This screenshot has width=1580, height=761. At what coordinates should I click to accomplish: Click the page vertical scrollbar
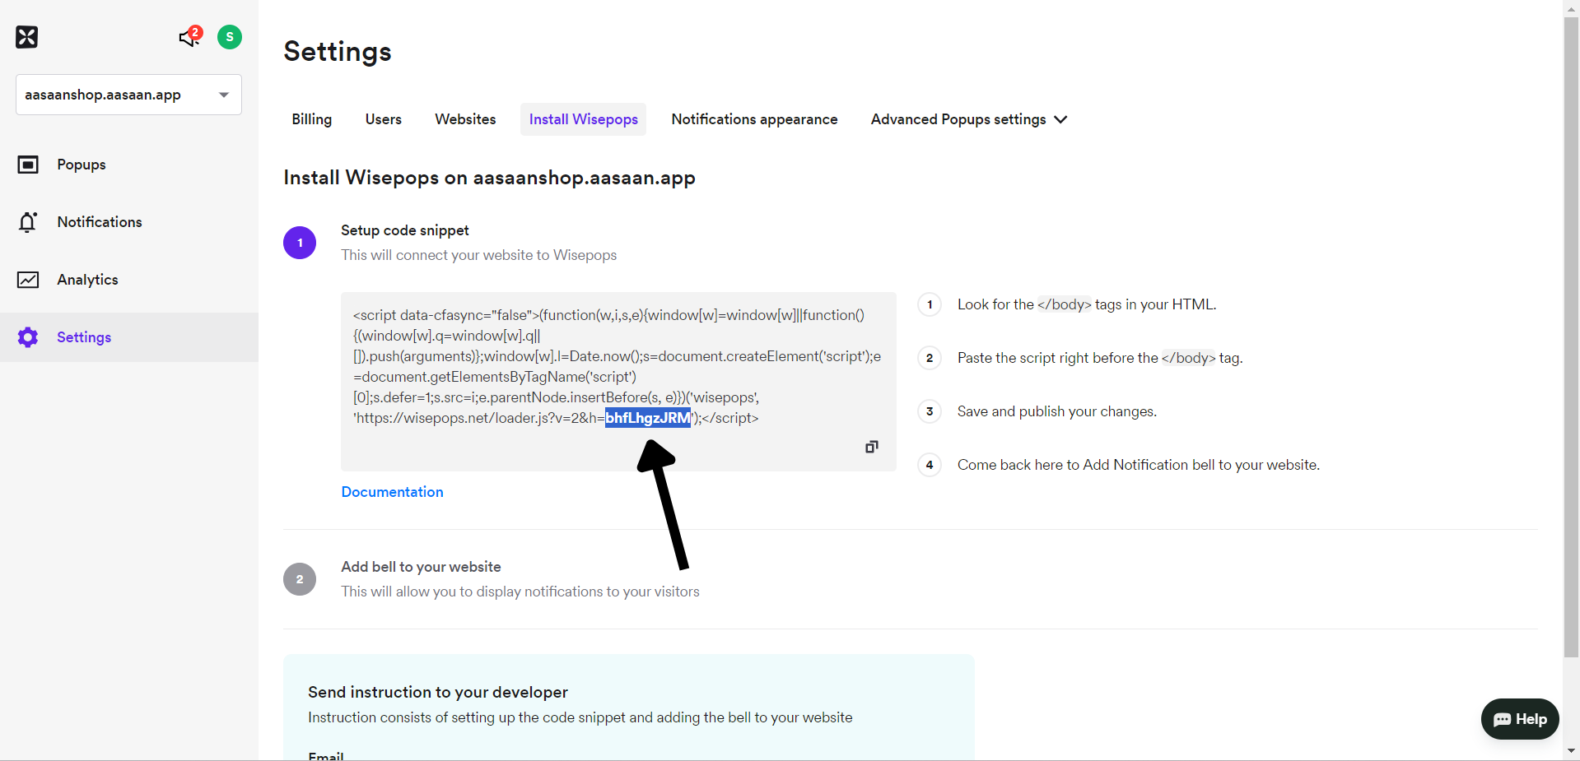[x=1571, y=337]
